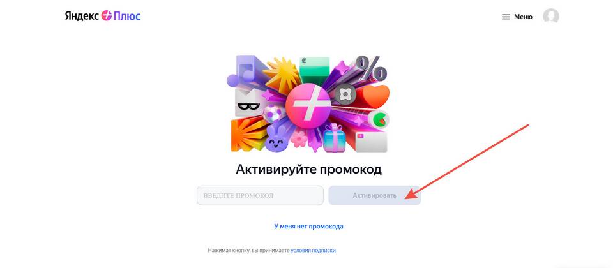Image resolution: width=613 pixels, height=268 pixels.
Task: Focus the ВВЕДИТЕ ПРОМОКОД input field
Action: click(x=260, y=195)
